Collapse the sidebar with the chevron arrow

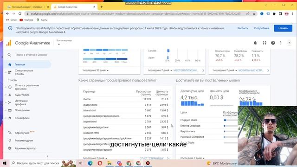47,156
